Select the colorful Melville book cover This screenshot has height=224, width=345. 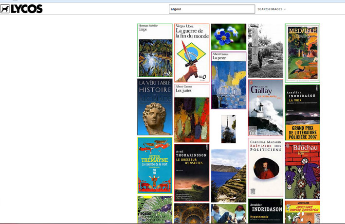click(x=302, y=53)
